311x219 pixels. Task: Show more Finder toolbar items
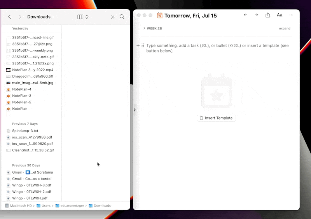(x=113, y=17)
